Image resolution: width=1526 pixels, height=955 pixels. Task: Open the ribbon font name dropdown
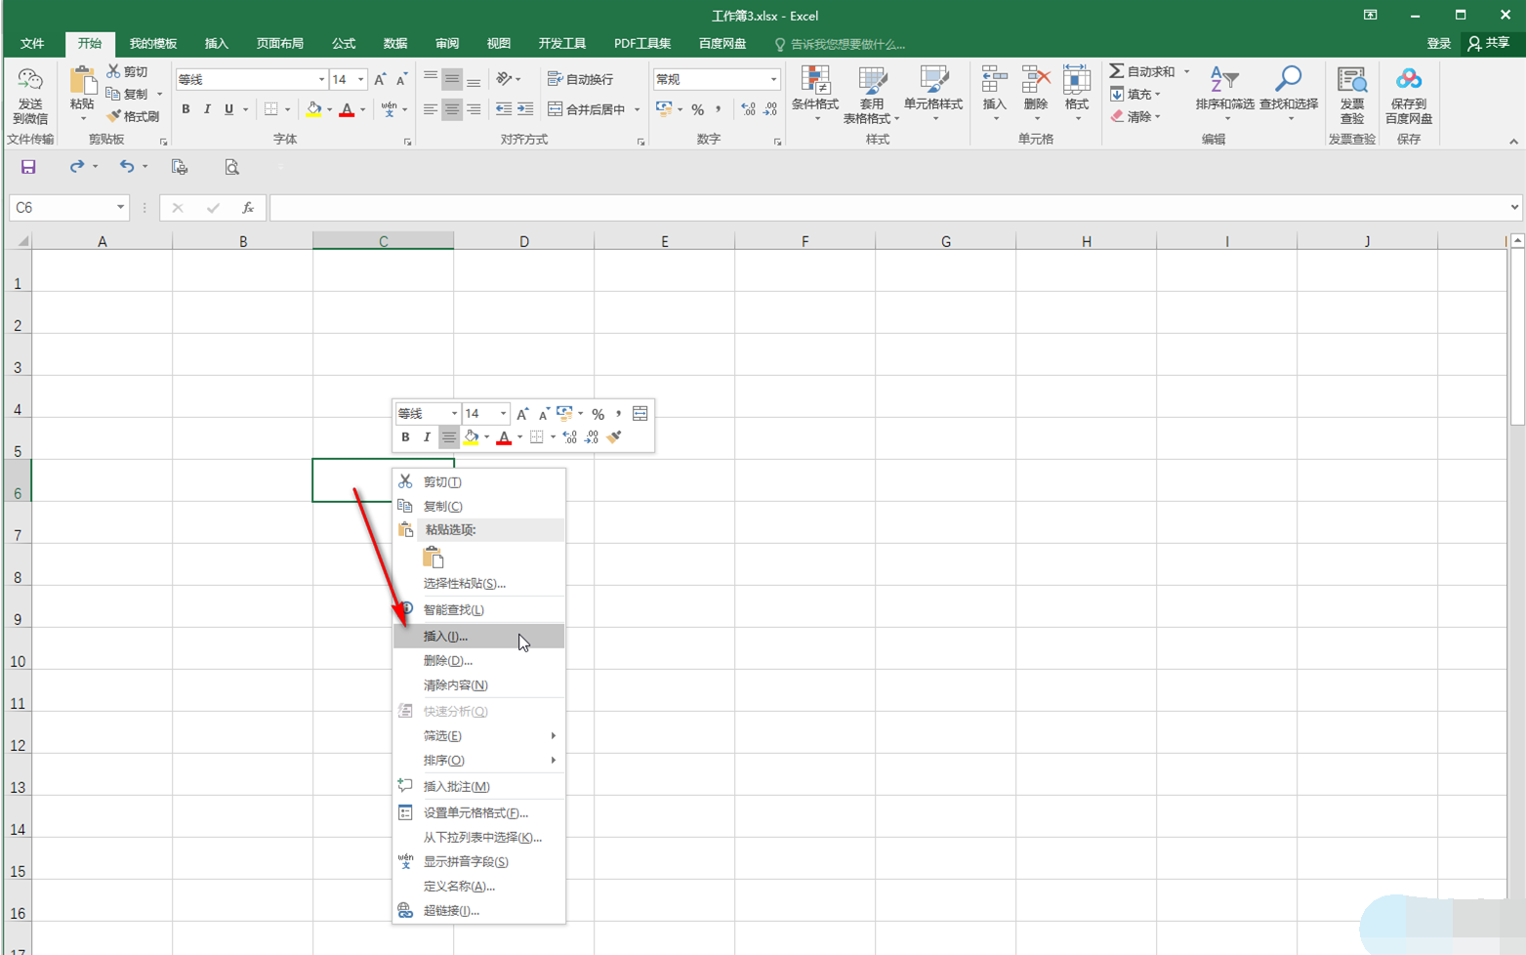pyautogui.click(x=321, y=79)
